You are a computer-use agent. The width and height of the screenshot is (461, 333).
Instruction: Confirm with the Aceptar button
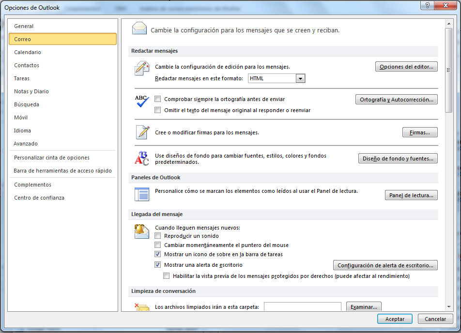pyautogui.click(x=395, y=319)
